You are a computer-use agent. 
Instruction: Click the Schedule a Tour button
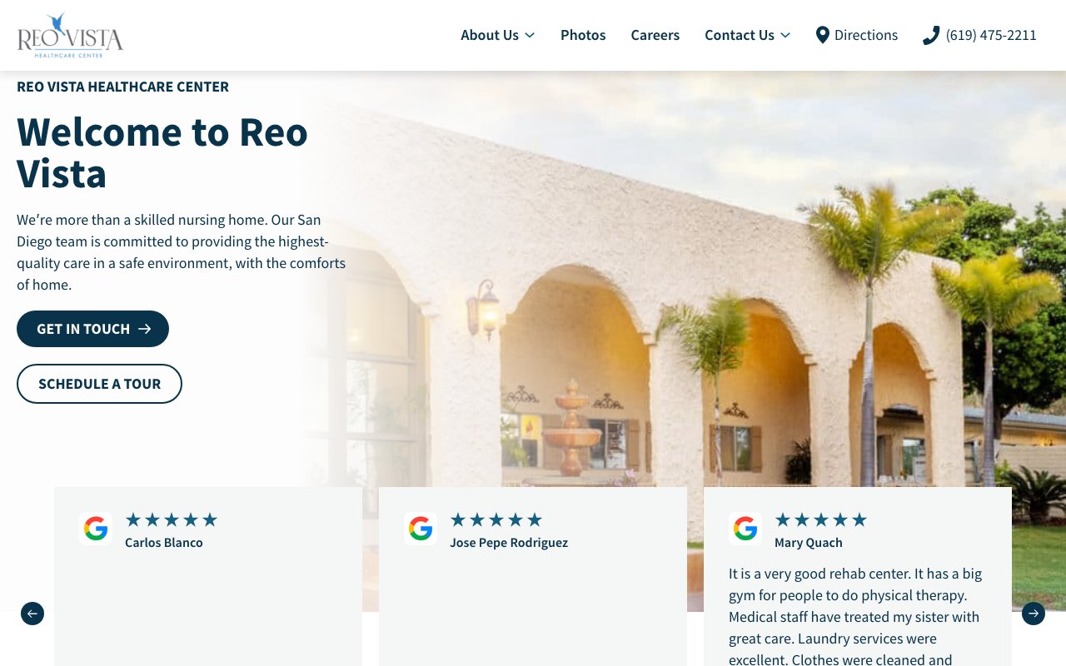click(99, 384)
